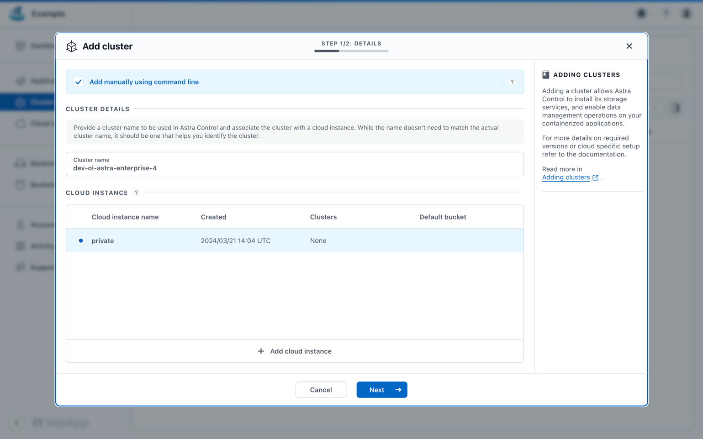Image resolution: width=703 pixels, height=439 pixels.
Task: Close the Add cluster dialog
Action: pos(629,46)
